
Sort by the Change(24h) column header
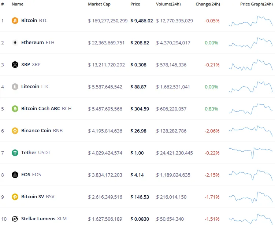tap(208, 4)
